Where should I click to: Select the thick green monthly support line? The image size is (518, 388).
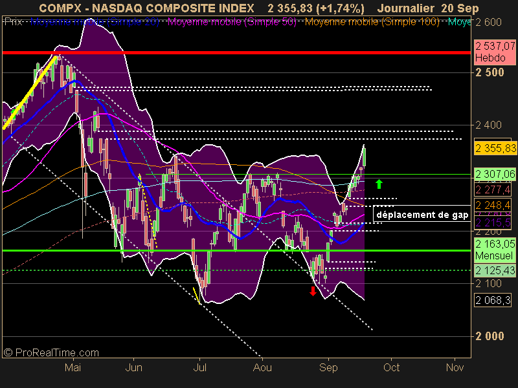236,251
